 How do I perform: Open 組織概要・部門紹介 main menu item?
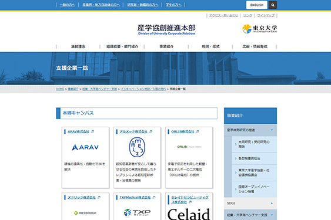(x=122, y=46)
